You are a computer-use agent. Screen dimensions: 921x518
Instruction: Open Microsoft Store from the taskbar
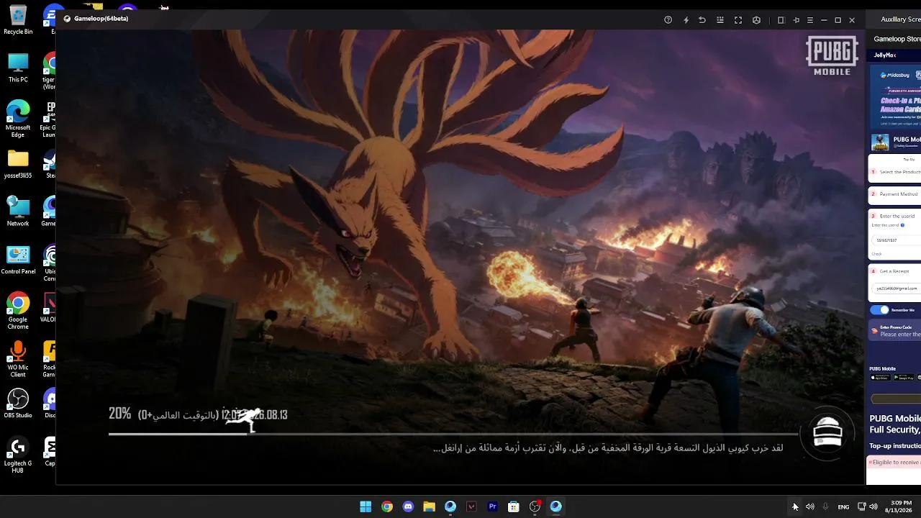pyautogui.click(x=513, y=506)
